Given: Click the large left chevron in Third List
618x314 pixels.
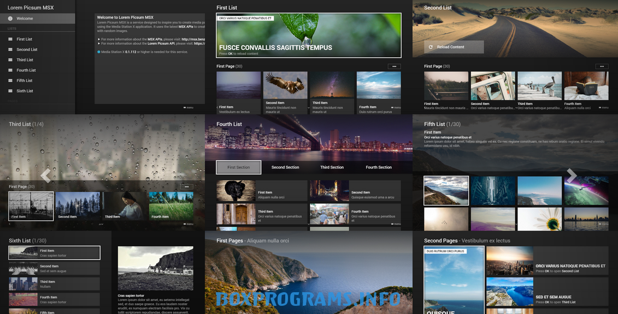Looking at the screenshot, I should click(x=46, y=176).
